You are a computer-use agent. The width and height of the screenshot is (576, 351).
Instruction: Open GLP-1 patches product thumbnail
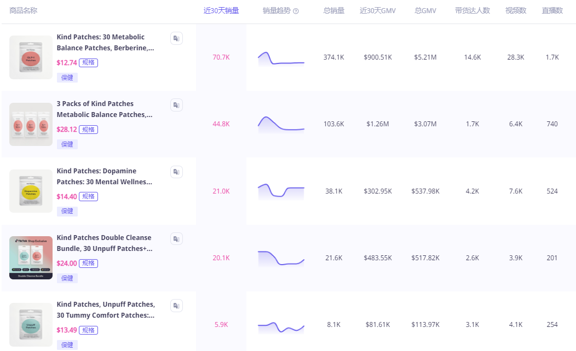pyautogui.click(x=31, y=57)
